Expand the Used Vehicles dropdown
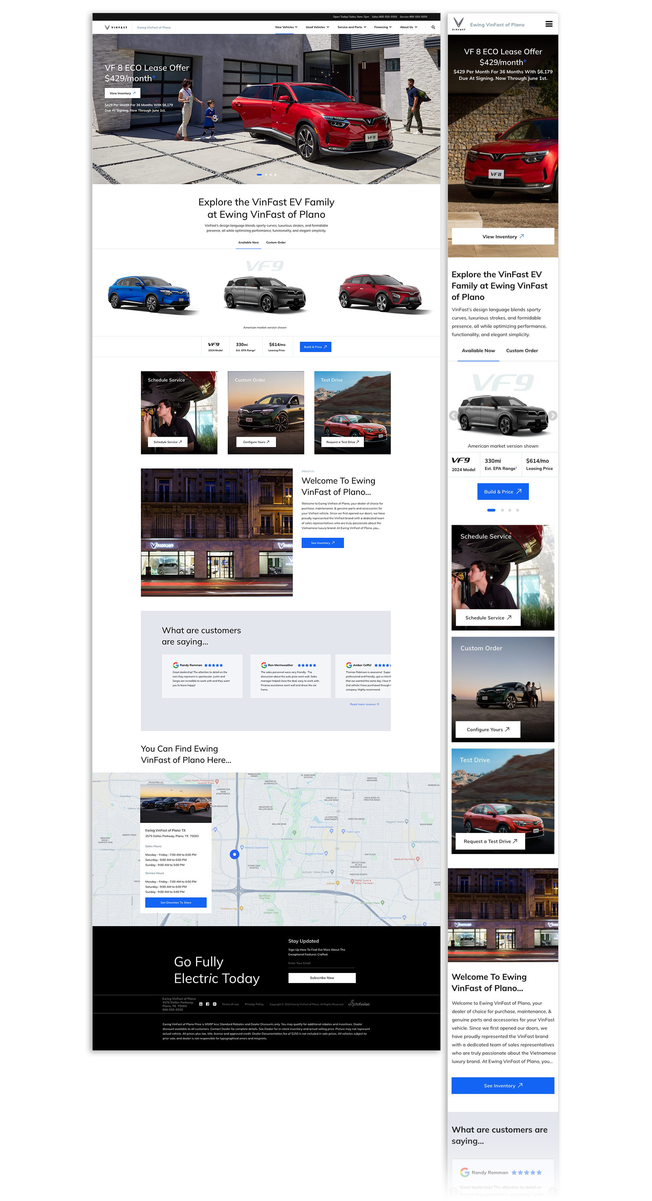Viewport: 652px width, 1201px height. click(317, 27)
